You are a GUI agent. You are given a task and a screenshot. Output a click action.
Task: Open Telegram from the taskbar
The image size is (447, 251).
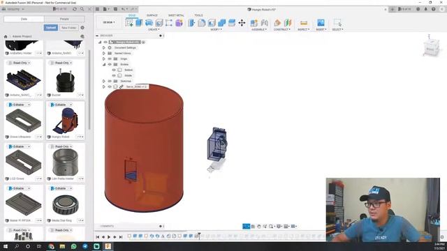tap(85, 246)
